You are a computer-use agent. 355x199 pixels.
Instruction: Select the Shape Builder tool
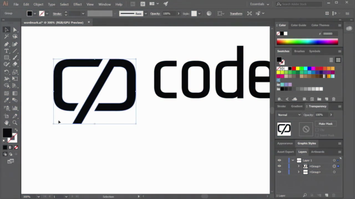pyautogui.click(x=6, y=86)
